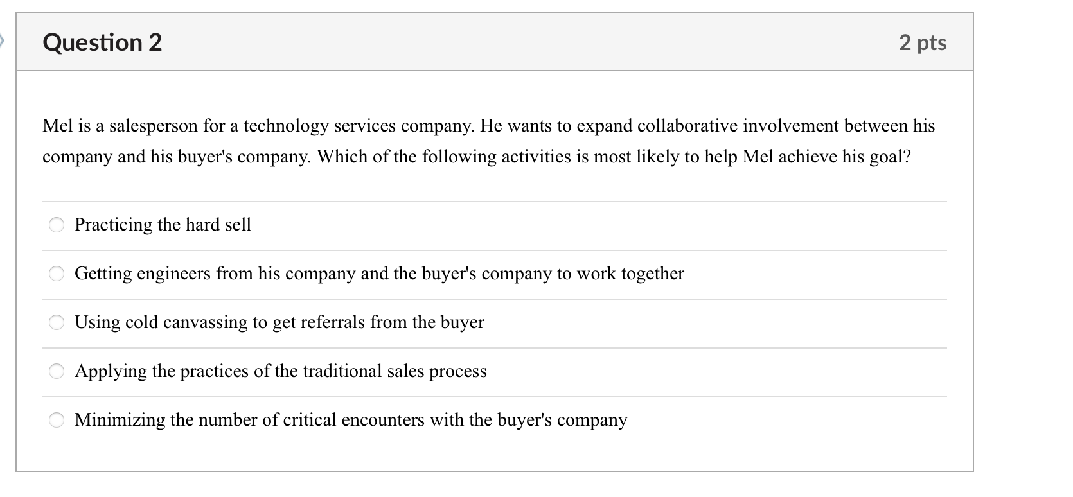Select "Minimizing the number of critical encounters" option
1073x497 pixels.
(57, 420)
